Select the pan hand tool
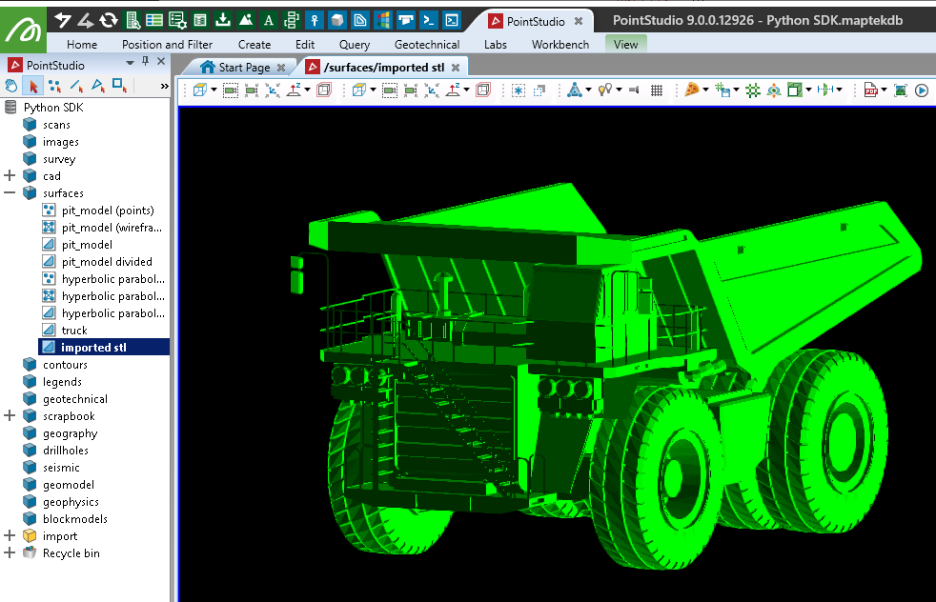The width and height of the screenshot is (936, 602). pyautogui.click(x=11, y=86)
